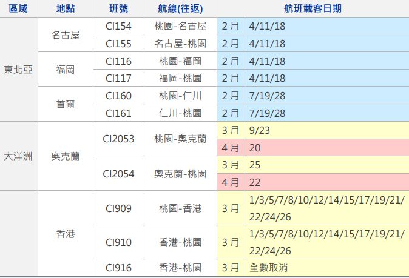Click the 桃園-仁川 route cell
409x278 pixels.
coord(180,96)
